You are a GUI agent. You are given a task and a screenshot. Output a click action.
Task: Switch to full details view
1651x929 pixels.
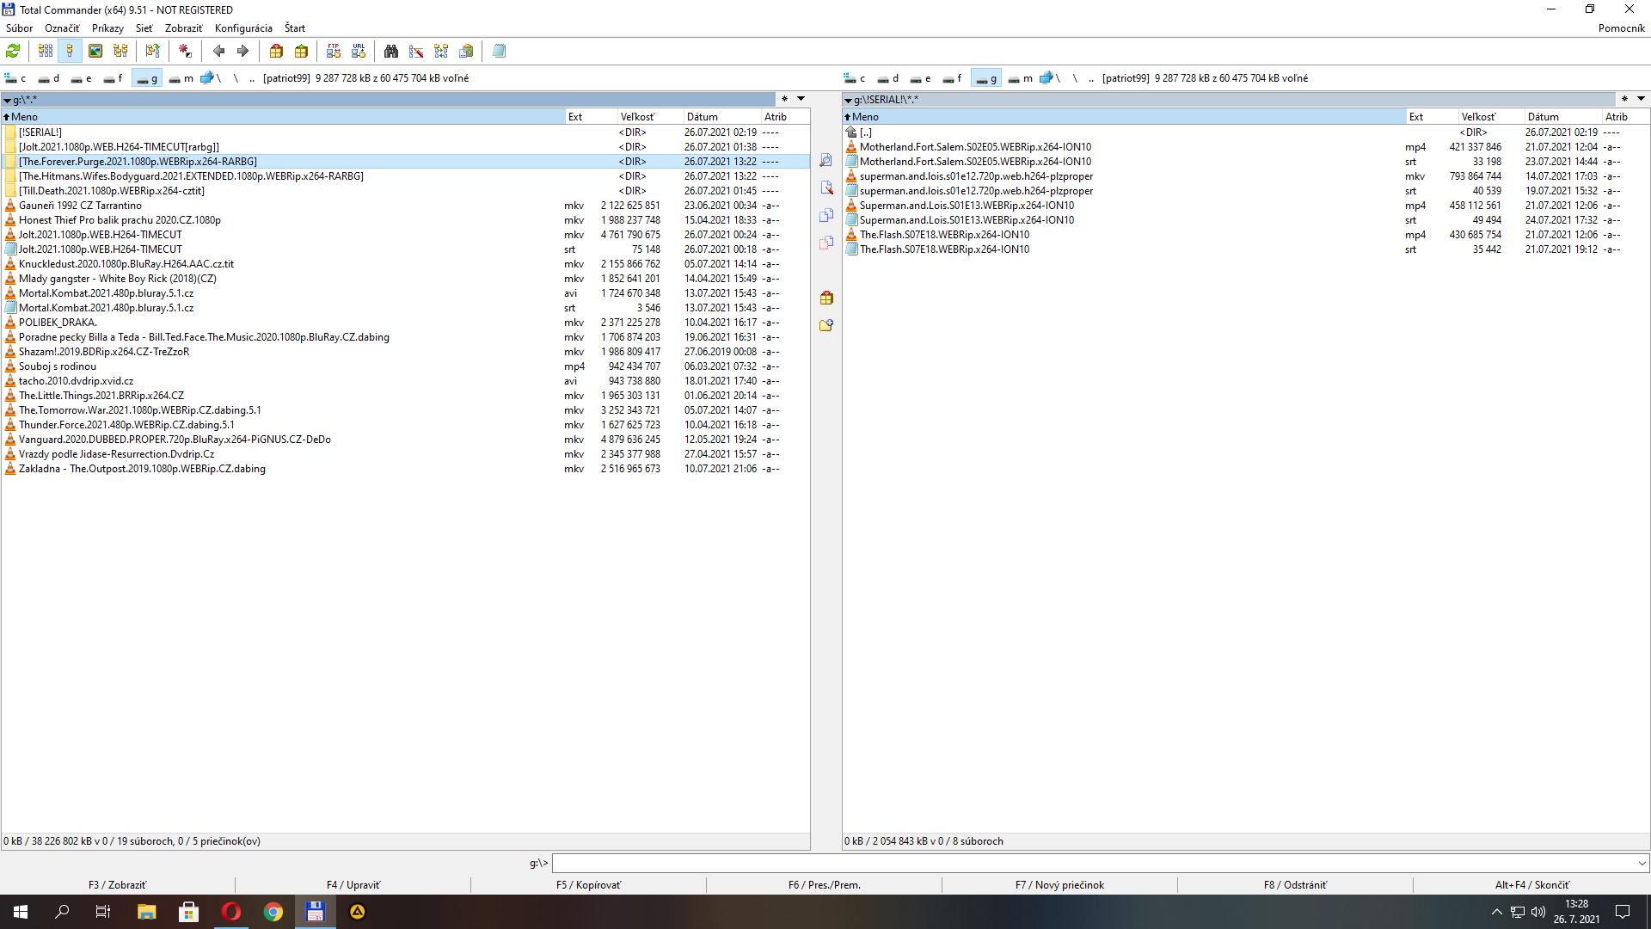[x=71, y=52]
